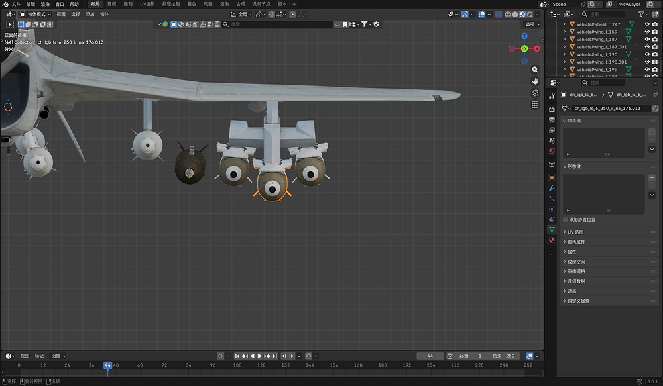Enable proportional editing icon in header
The width and height of the screenshot is (663, 386).
pyautogui.click(x=292, y=14)
